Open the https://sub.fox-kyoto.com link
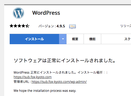Viewport: 131px width, 96px height. pyautogui.click(x=33, y=77)
